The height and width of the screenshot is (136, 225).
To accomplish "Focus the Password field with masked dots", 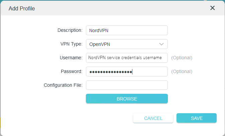I will (126, 71).
